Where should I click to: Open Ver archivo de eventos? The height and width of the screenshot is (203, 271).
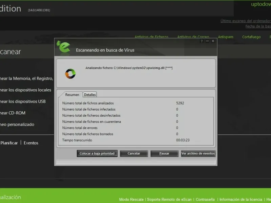198,154
